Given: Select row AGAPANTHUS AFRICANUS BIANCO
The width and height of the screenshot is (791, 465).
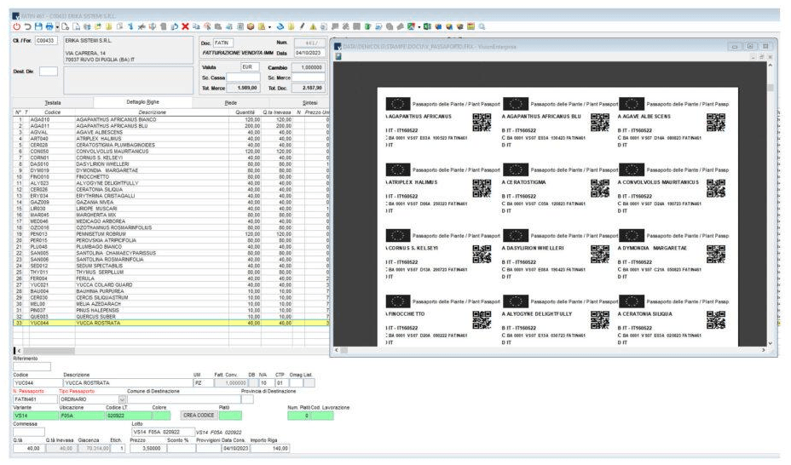Looking at the screenshot, I should point(170,119).
